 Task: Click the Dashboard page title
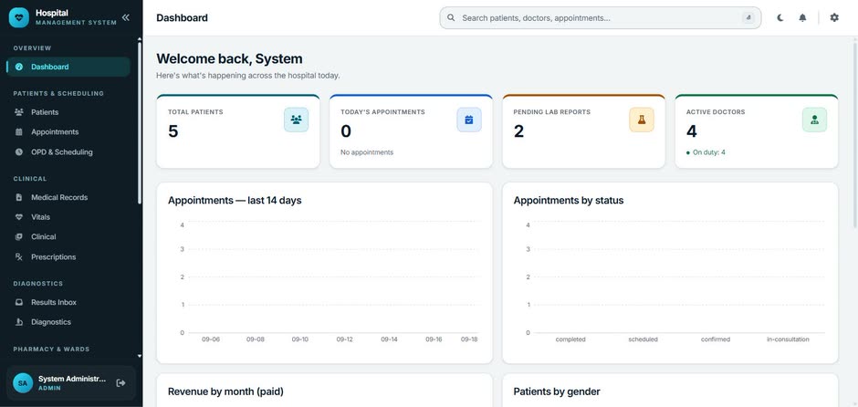tap(183, 18)
